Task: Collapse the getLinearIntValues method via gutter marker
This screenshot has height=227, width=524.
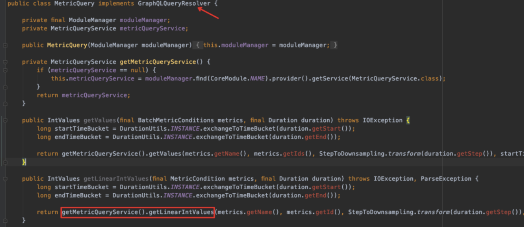Action: pyautogui.click(x=5, y=179)
